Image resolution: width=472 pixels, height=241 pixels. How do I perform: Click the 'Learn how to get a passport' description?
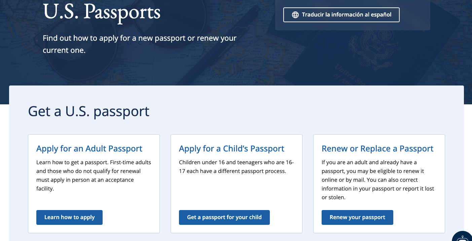[x=94, y=175]
